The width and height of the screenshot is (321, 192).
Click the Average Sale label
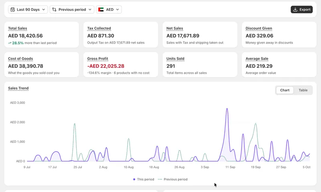click(x=257, y=59)
